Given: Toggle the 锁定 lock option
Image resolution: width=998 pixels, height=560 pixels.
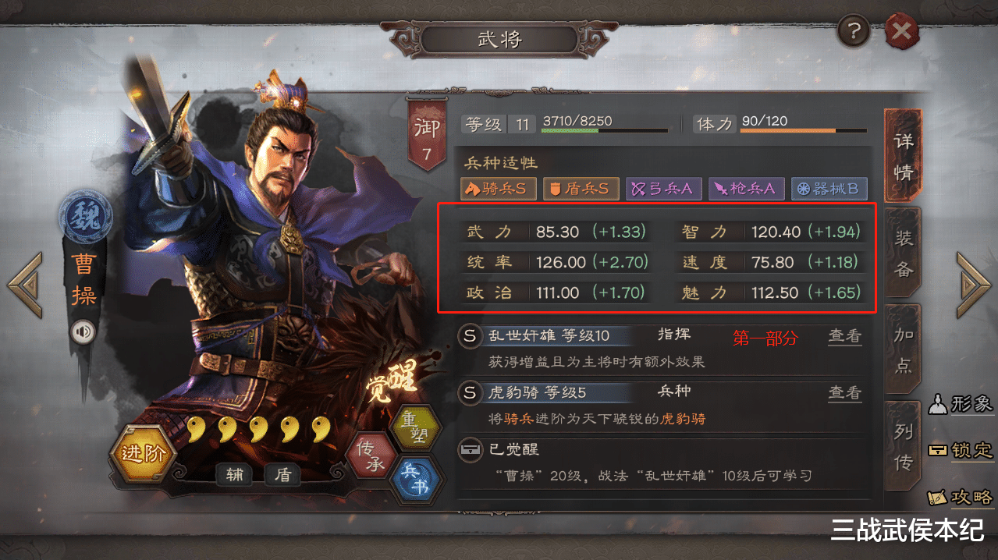Looking at the screenshot, I should pyautogui.click(x=961, y=450).
